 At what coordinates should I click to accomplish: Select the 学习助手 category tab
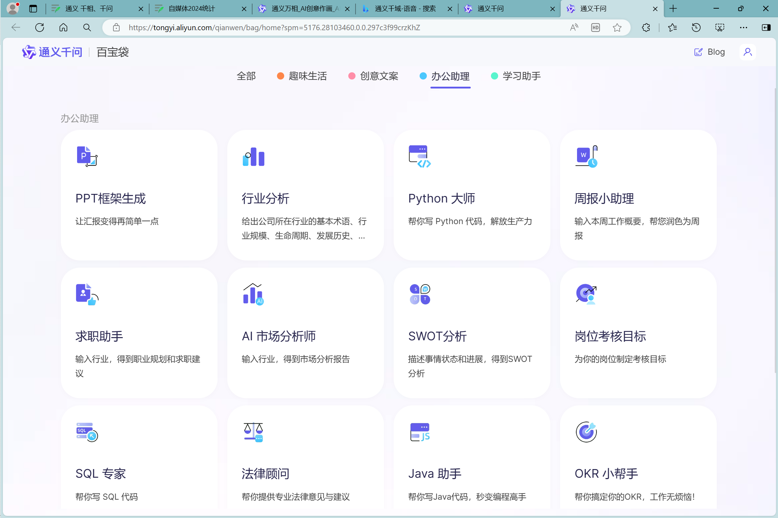point(516,76)
